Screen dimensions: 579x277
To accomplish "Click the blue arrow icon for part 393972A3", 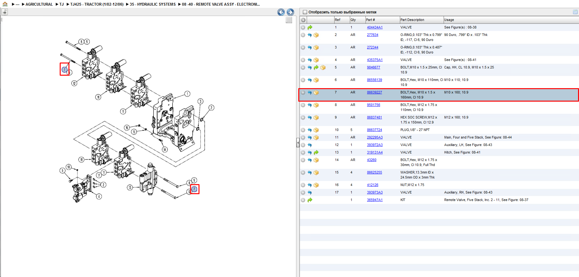I will (310, 145).
